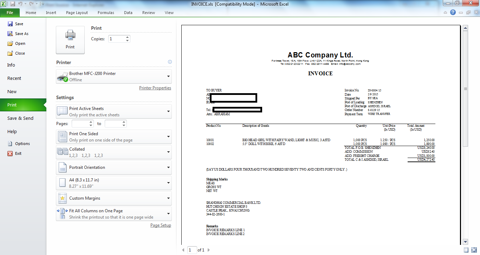Open the Print One Sided dropdown
This screenshot has width=480, height=255.
(x=114, y=137)
